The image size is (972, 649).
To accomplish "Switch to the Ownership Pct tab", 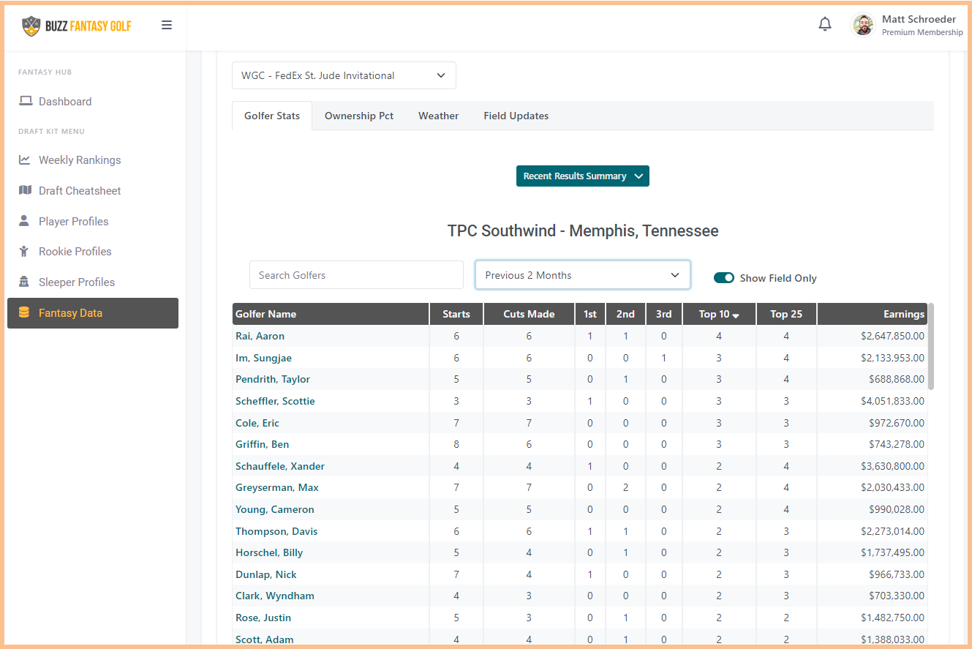I will coord(359,116).
